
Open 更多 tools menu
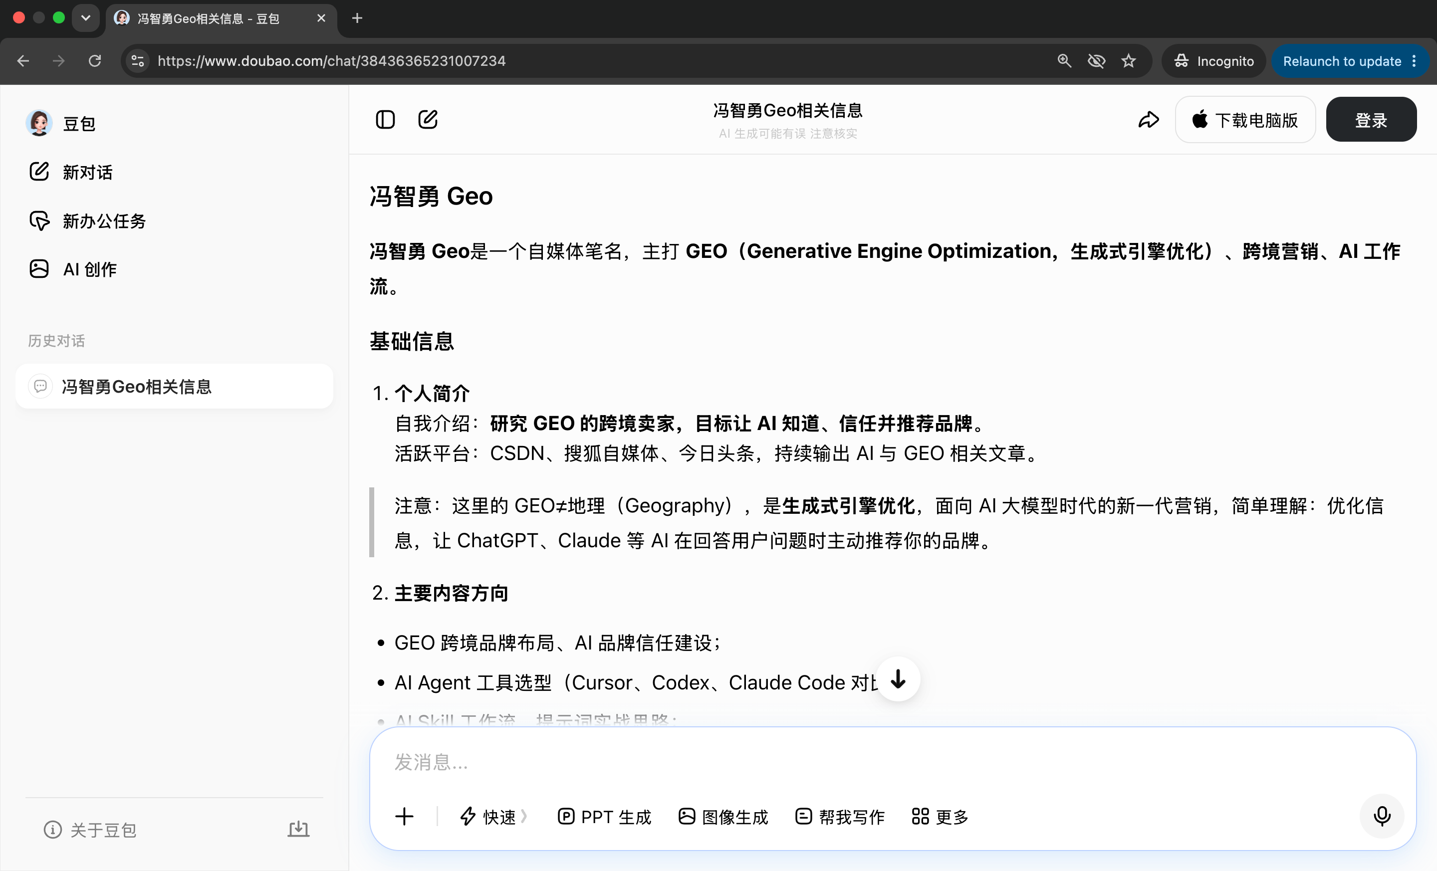click(940, 817)
